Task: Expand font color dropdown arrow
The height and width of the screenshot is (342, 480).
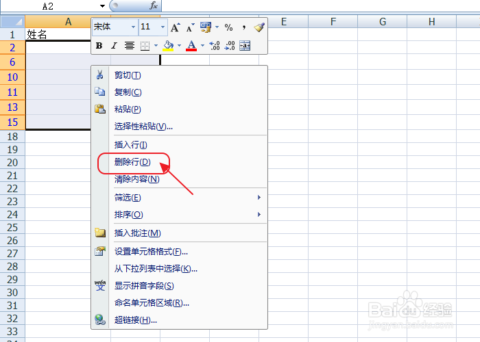Action: [x=202, y=46]
